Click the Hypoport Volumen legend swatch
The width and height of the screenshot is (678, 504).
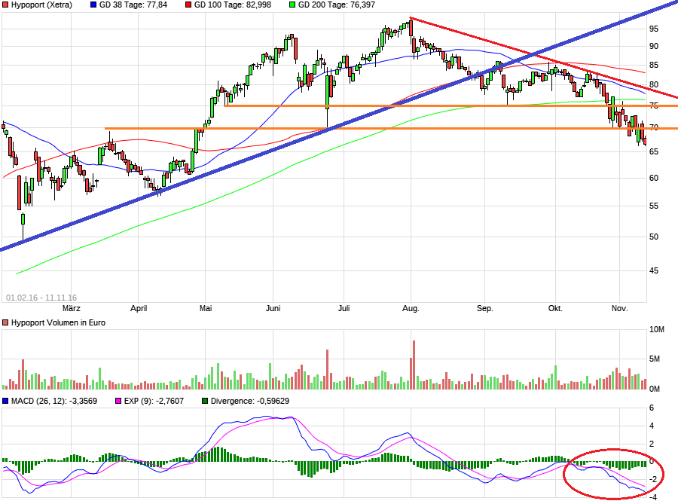pos(5,323)
